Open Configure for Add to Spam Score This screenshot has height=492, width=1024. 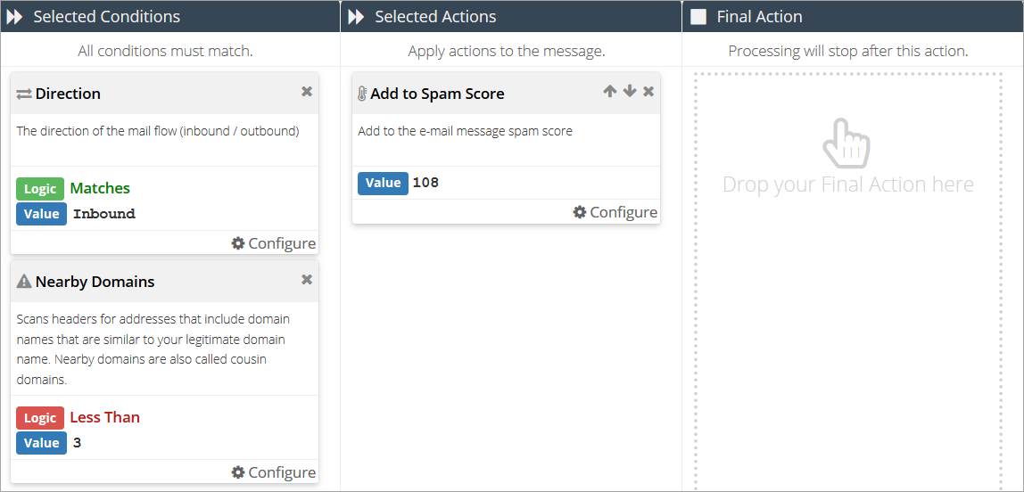(x=615, y=212)
